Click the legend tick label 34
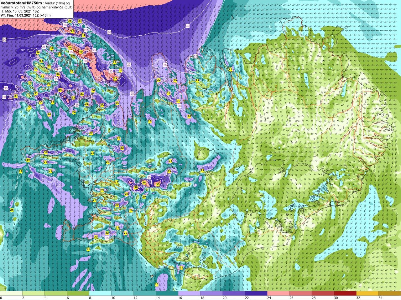 point(380,298)
